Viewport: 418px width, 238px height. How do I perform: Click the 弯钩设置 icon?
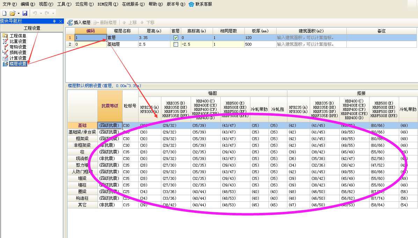coord(5,47)
